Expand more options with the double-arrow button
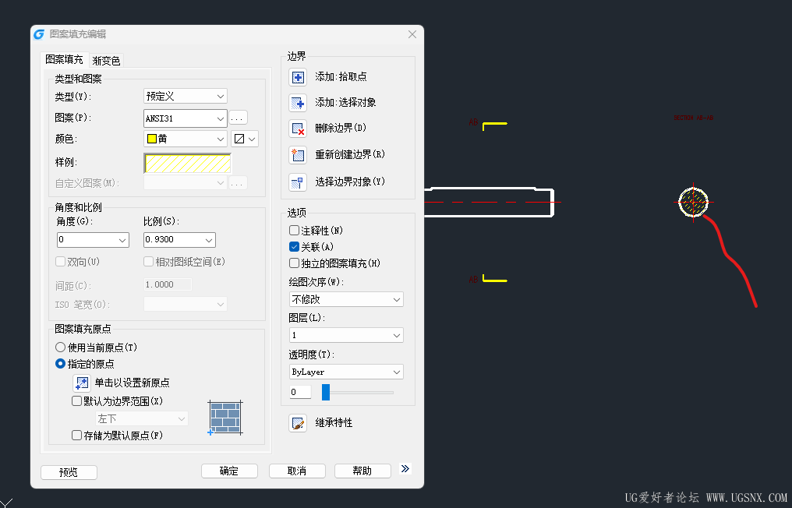This screenshot has height=508, width=792. pos(405,468)
